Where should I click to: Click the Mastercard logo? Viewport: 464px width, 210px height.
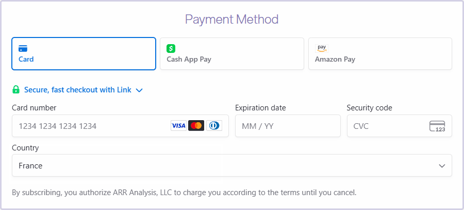pos(196,126)
